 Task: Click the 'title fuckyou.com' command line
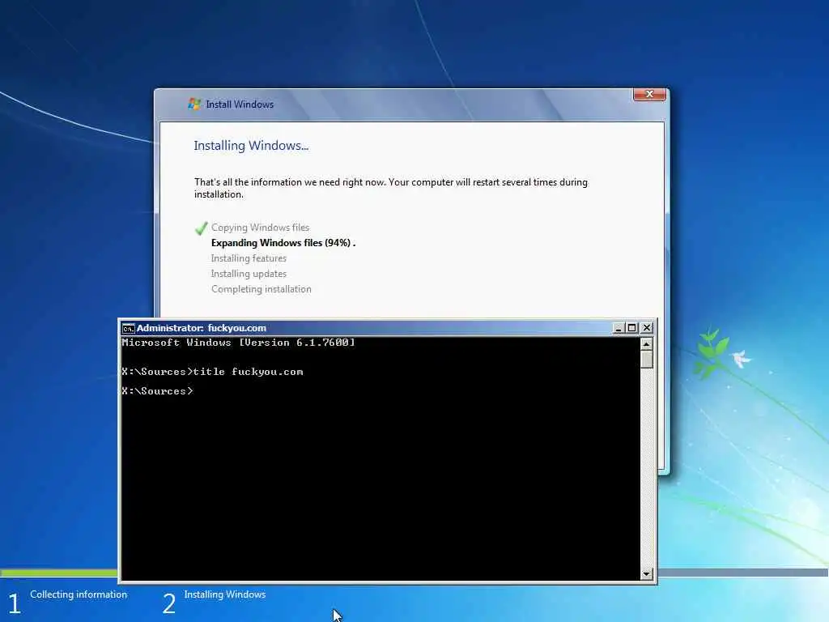(x=212, y=372)
